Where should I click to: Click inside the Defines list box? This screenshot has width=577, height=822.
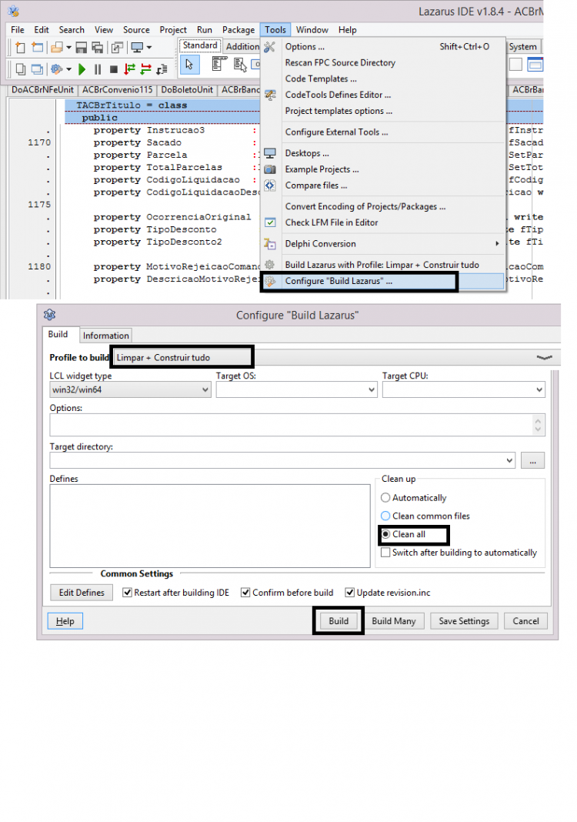click(x=209, y=525)
